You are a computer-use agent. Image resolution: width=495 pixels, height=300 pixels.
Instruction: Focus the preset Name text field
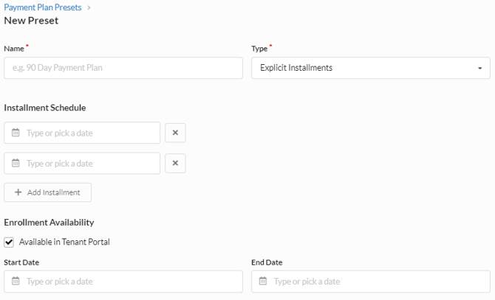pyautogui.click(x=123, y=68)
